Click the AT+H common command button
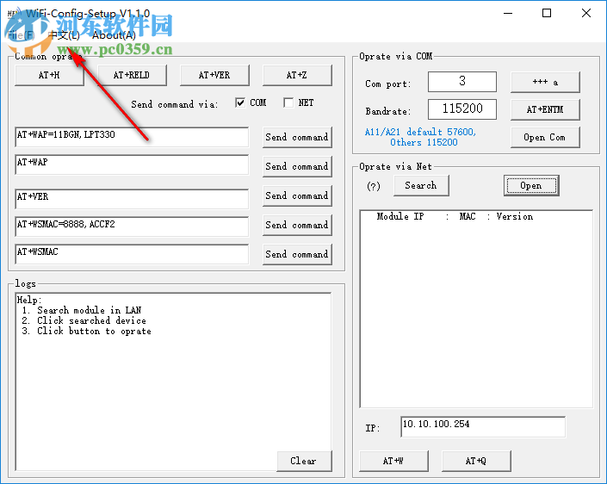Screen dimensions: 607x484 pos(49,75)
